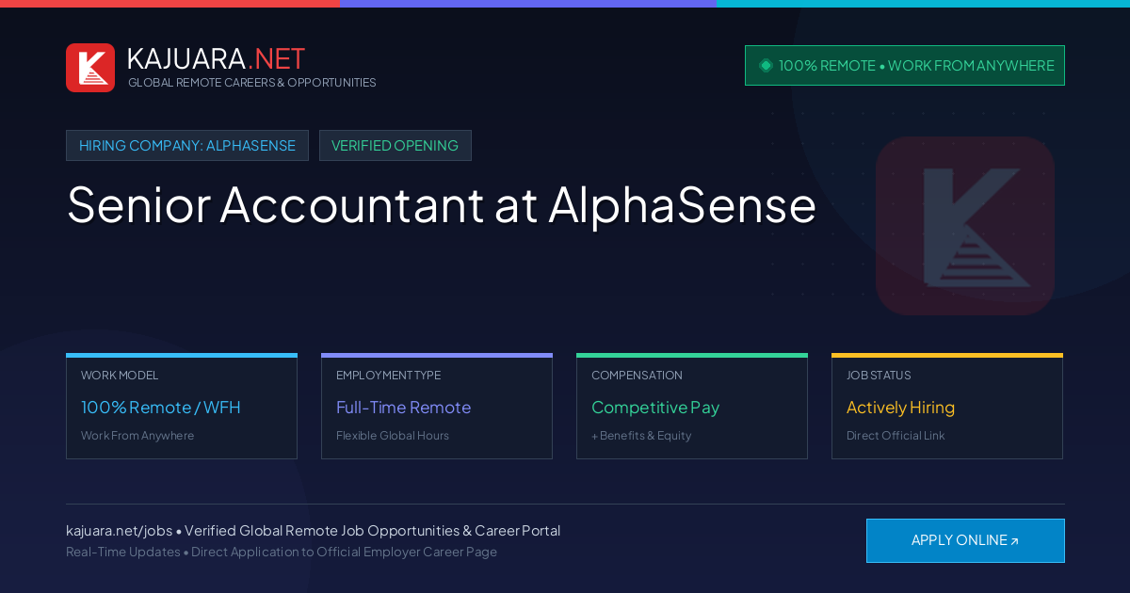Click the 100% Remote / WFH value
1130x593 pixels.
point(161,408)
